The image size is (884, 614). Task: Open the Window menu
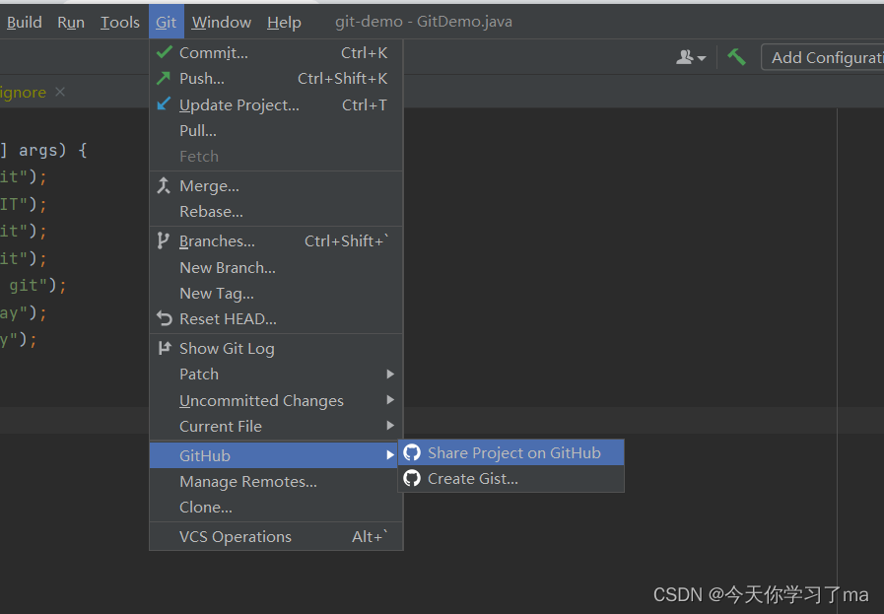pos(222,22)
